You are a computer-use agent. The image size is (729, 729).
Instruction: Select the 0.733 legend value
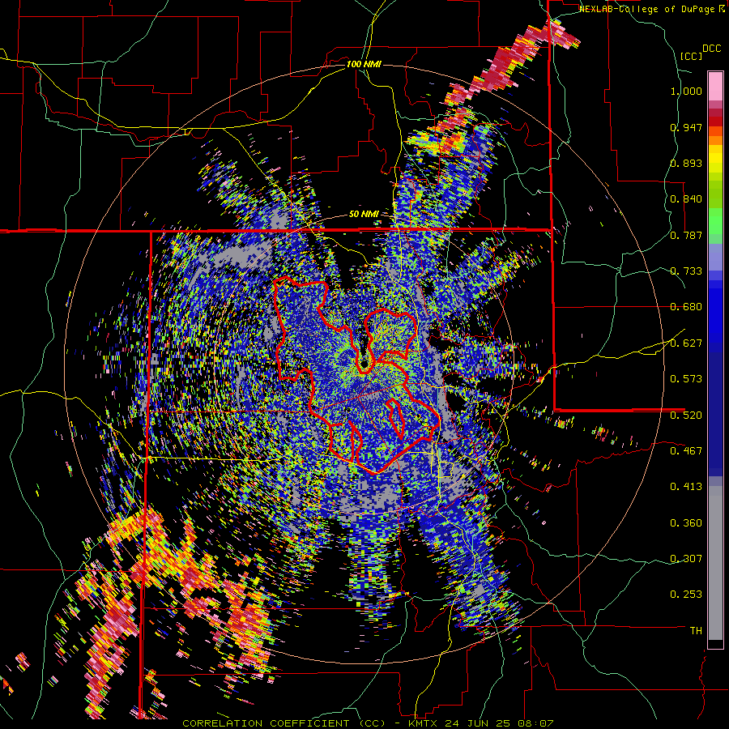pos(686,271)
